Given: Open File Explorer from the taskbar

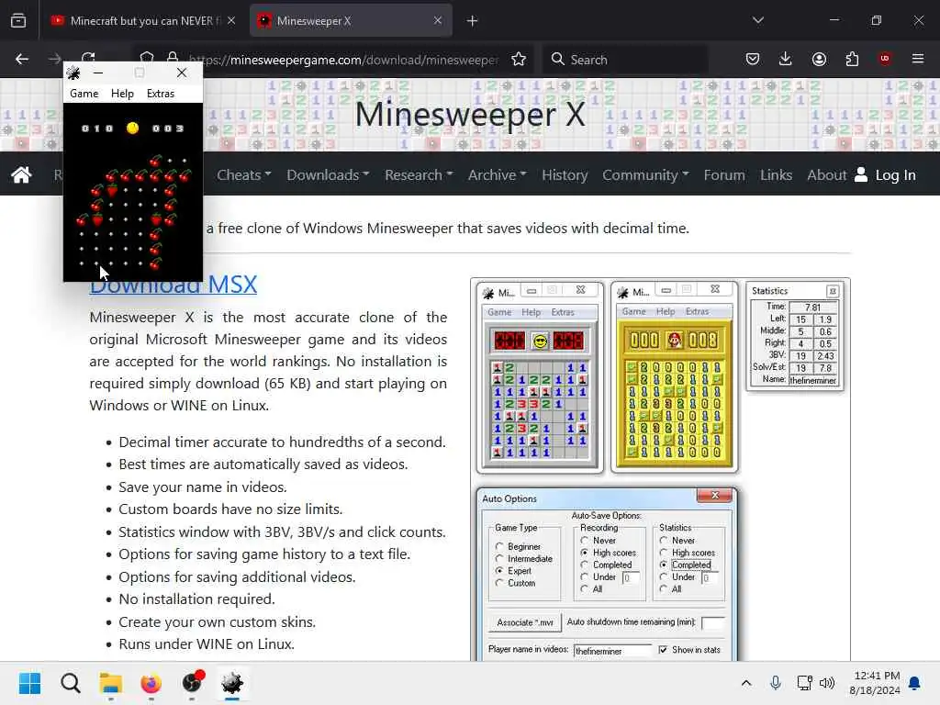Looking at the screenshot, I should point(111,683).
